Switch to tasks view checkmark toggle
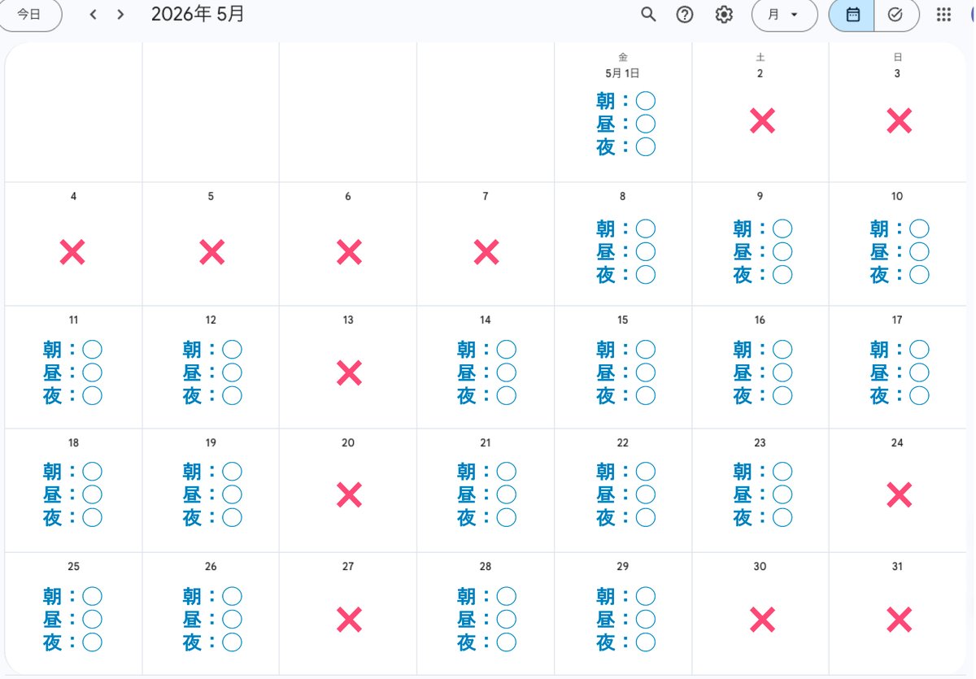Viewport: 976px width, 679px height. point(896,15)
